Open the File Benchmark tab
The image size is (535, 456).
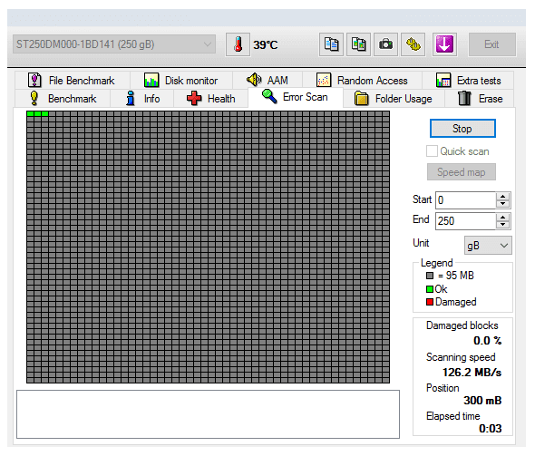(72, 81)
